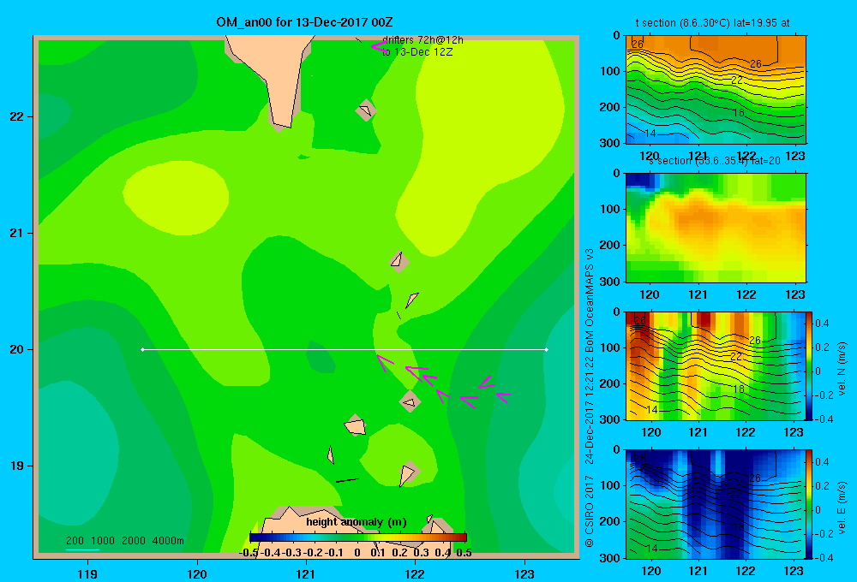Click the small island near latitude 20.8

click(399, 262)
